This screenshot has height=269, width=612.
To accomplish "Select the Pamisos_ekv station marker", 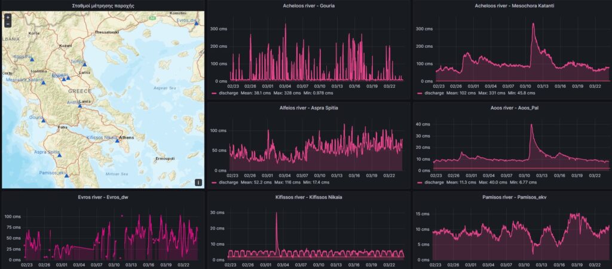I will 66,176.
